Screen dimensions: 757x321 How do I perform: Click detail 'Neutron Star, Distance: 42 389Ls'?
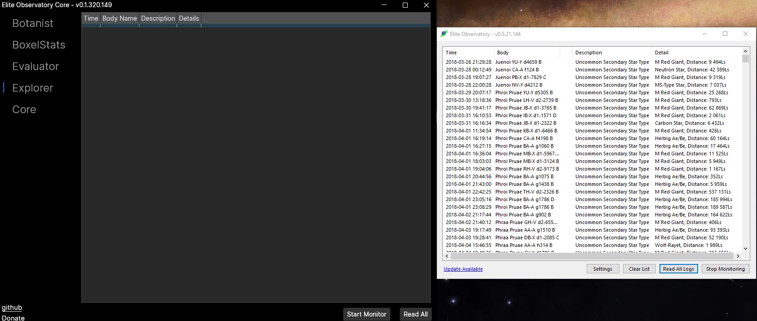tap(692, 70)
